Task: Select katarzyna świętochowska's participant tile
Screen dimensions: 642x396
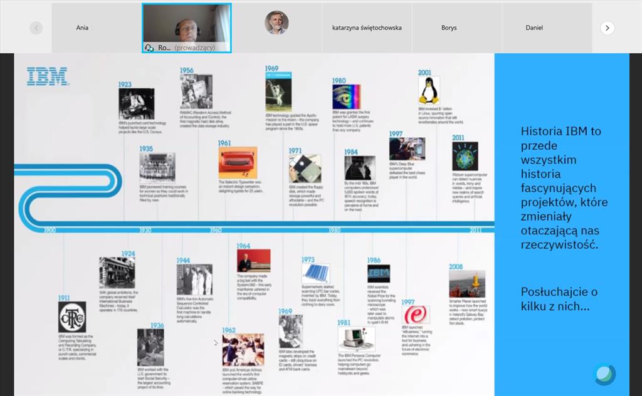Action: pos(367,28)
